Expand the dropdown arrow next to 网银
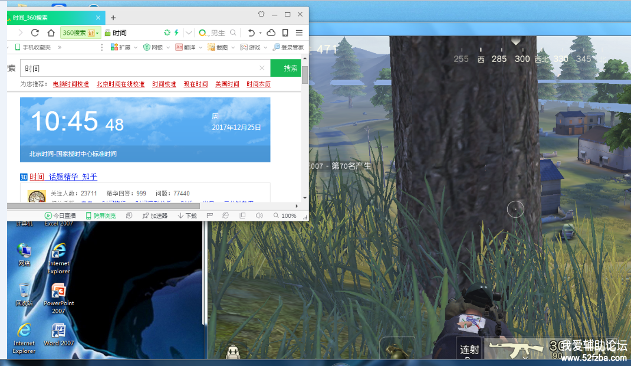631x366 pixels. pos(168,47)
